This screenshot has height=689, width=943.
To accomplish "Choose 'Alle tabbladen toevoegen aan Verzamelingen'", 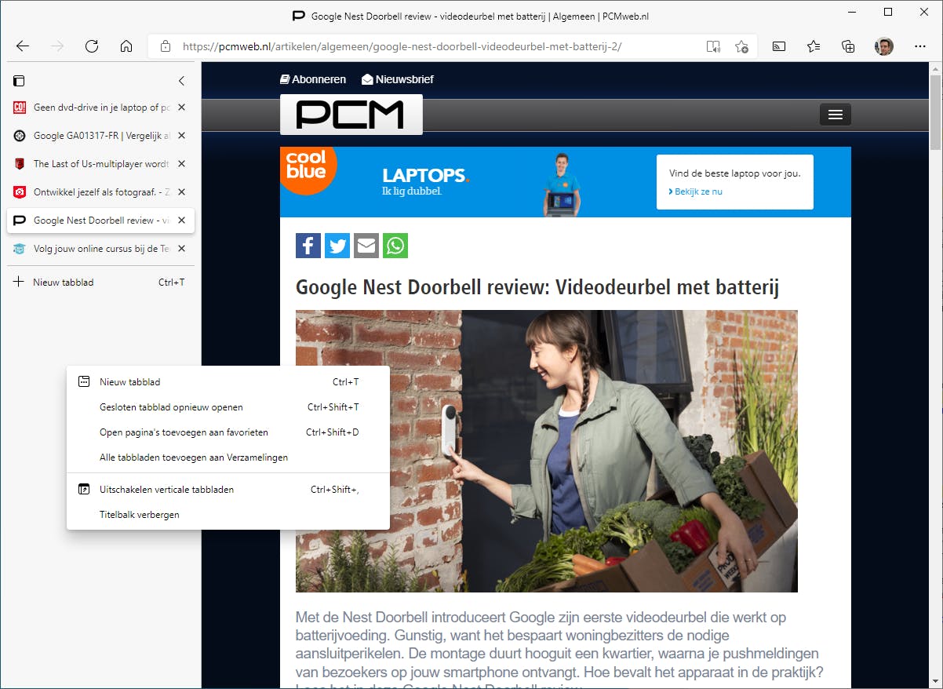I will click(x=228, y=458).
